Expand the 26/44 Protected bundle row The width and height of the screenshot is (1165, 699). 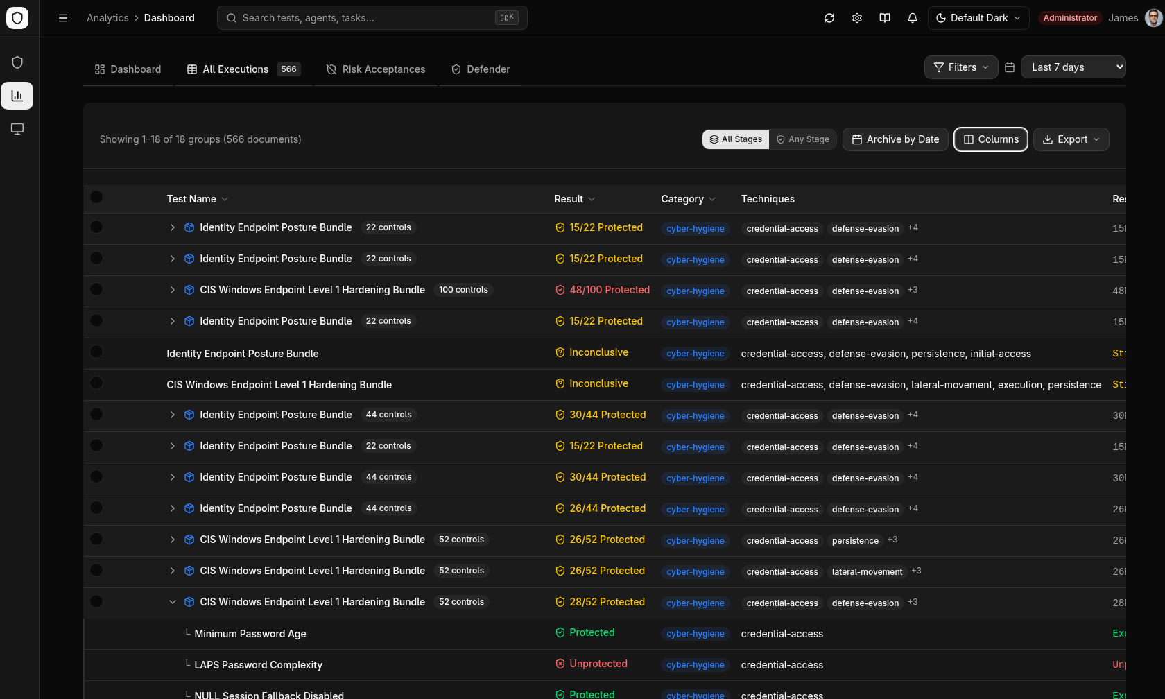pos(173,508)
